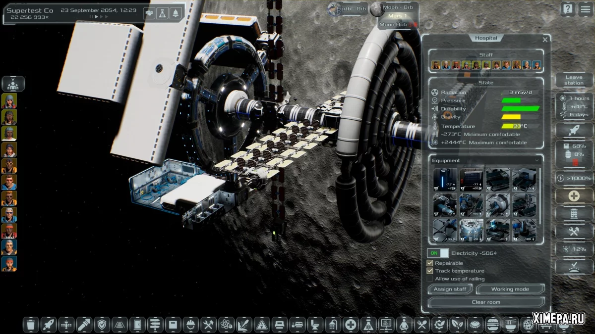Select the rocket icon in bottom toolbar
This screenshot has width=595, height=334.
coord(49,325)
